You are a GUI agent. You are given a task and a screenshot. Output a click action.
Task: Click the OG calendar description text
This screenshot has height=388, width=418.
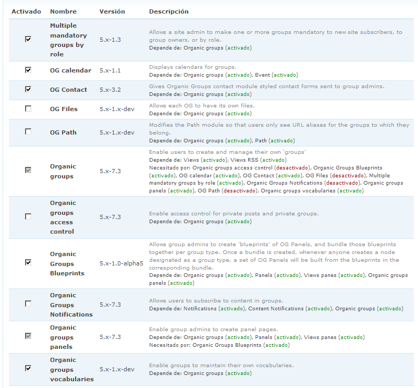(x=193, y=67)
